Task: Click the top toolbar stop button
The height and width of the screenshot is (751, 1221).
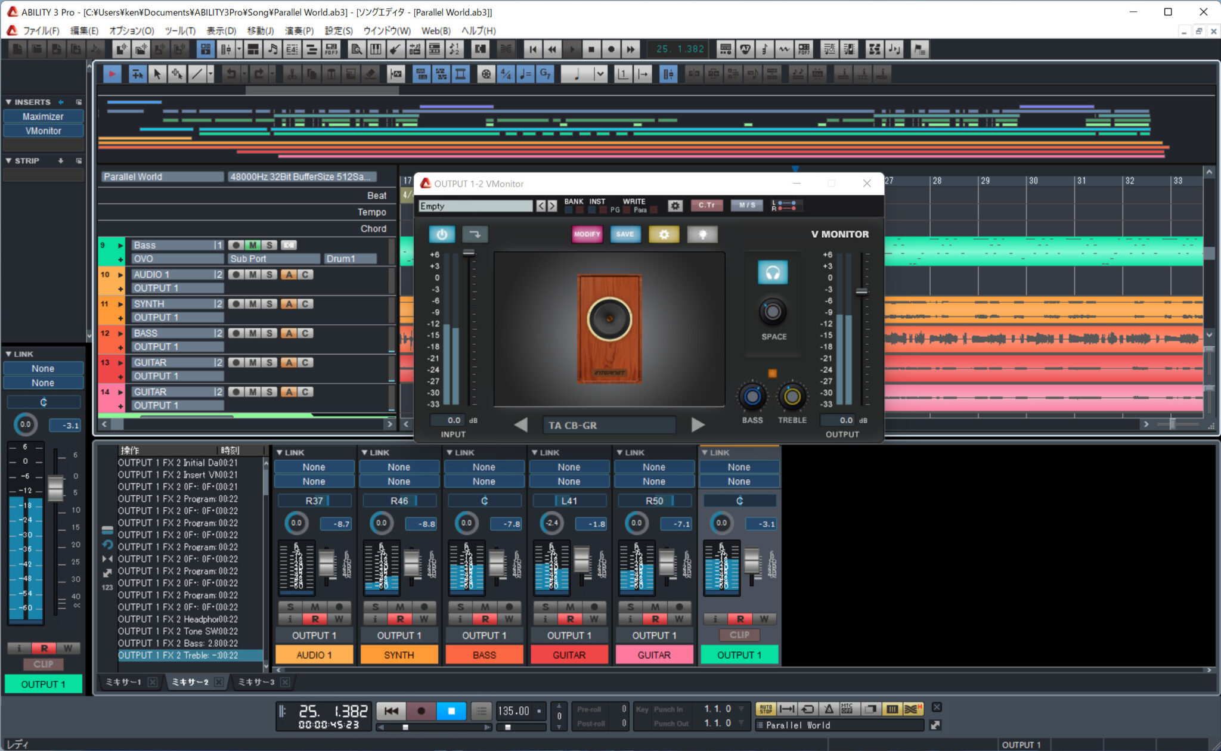Action: coord(591,49)
